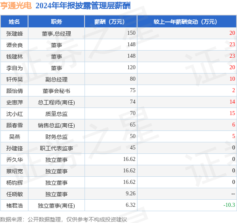The width and height of the screenshot is (237, 223).
Task: Select the name 谭会良
Action: pyautogui.click(x=15, y=45)
